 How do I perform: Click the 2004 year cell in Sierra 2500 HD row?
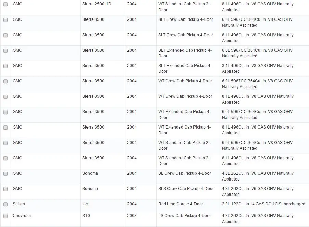(x=141, y=7)
